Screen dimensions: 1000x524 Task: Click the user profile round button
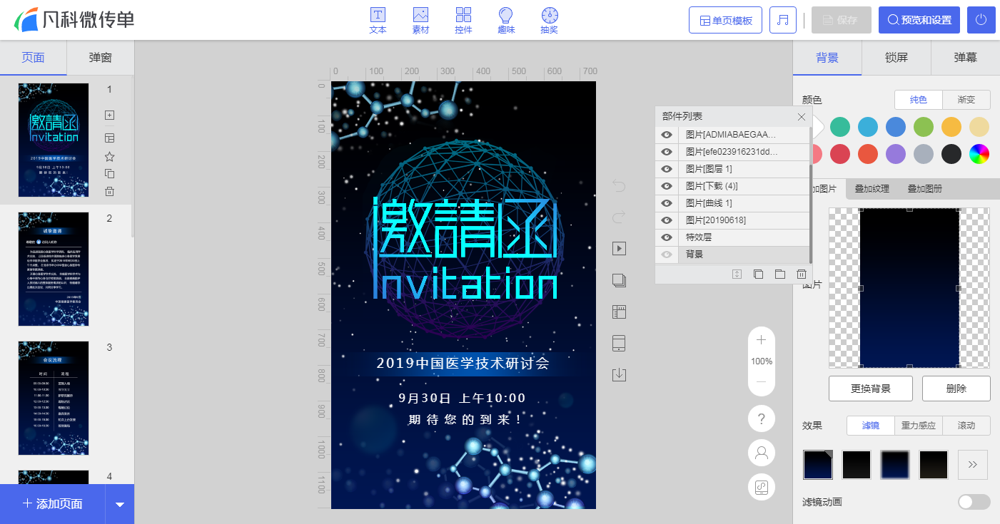coord(761,453)
